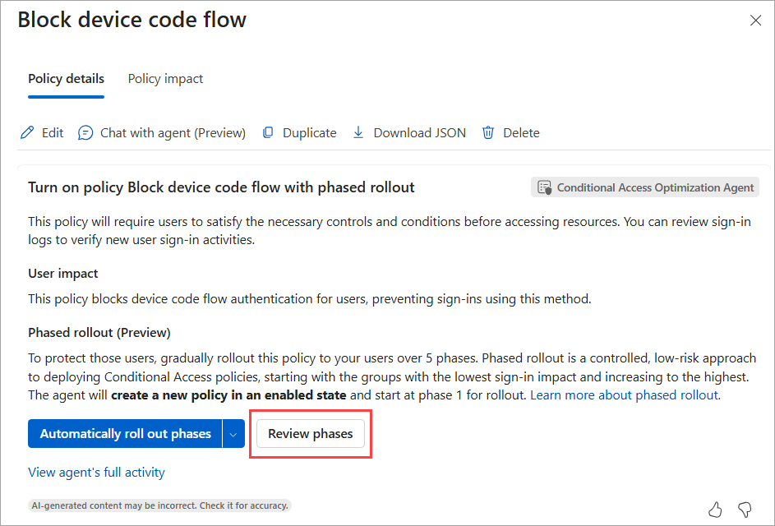This screenshot has height=526, width=775.
Task: Click the Conditional Access Optimization Agent badge
Action: 645,187
